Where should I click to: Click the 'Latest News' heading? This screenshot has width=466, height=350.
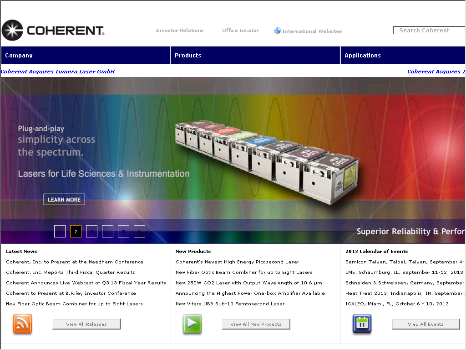[x=21, y=252]
